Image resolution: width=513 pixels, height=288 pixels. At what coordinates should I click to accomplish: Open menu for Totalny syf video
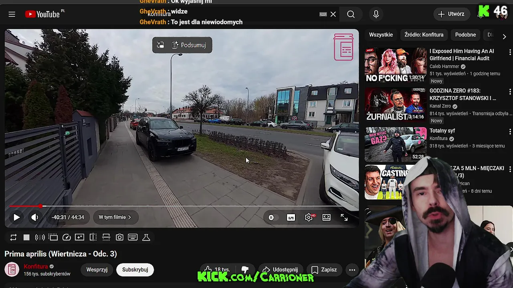coord(510,132)
